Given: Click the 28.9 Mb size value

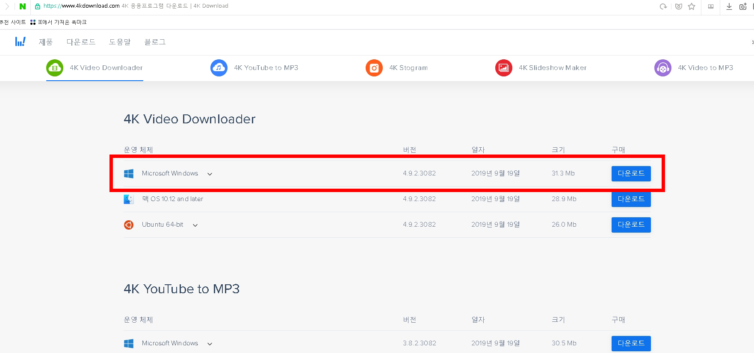Looking at the screenshot, I should [564, 199].
